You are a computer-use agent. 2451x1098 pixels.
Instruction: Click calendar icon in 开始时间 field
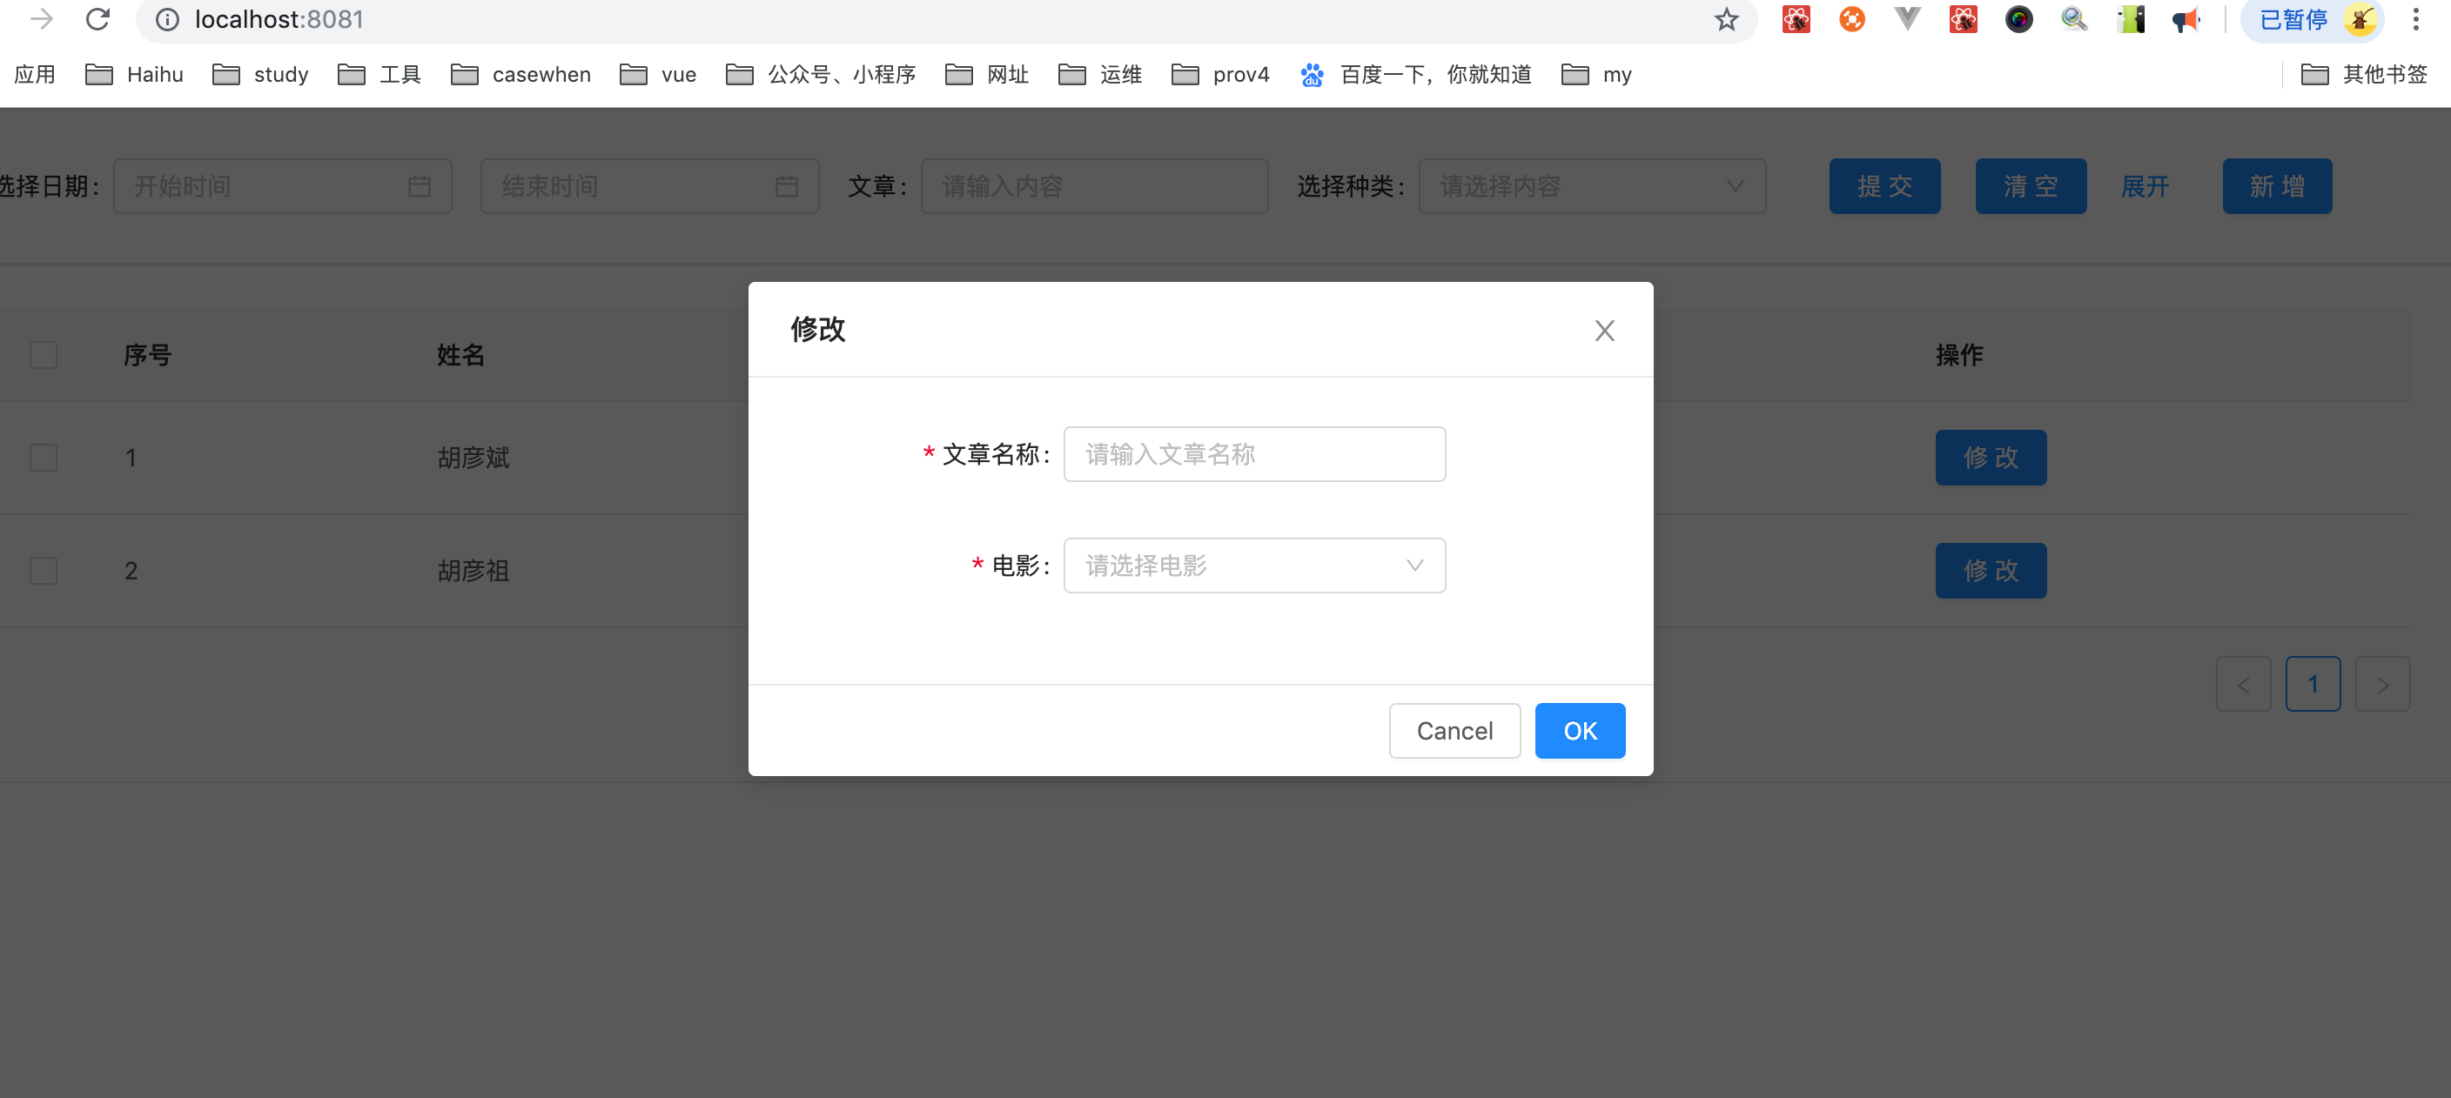pyautogui.click(x=419, y=186)
